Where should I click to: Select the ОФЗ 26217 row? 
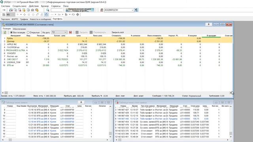(x=117, y=59)
